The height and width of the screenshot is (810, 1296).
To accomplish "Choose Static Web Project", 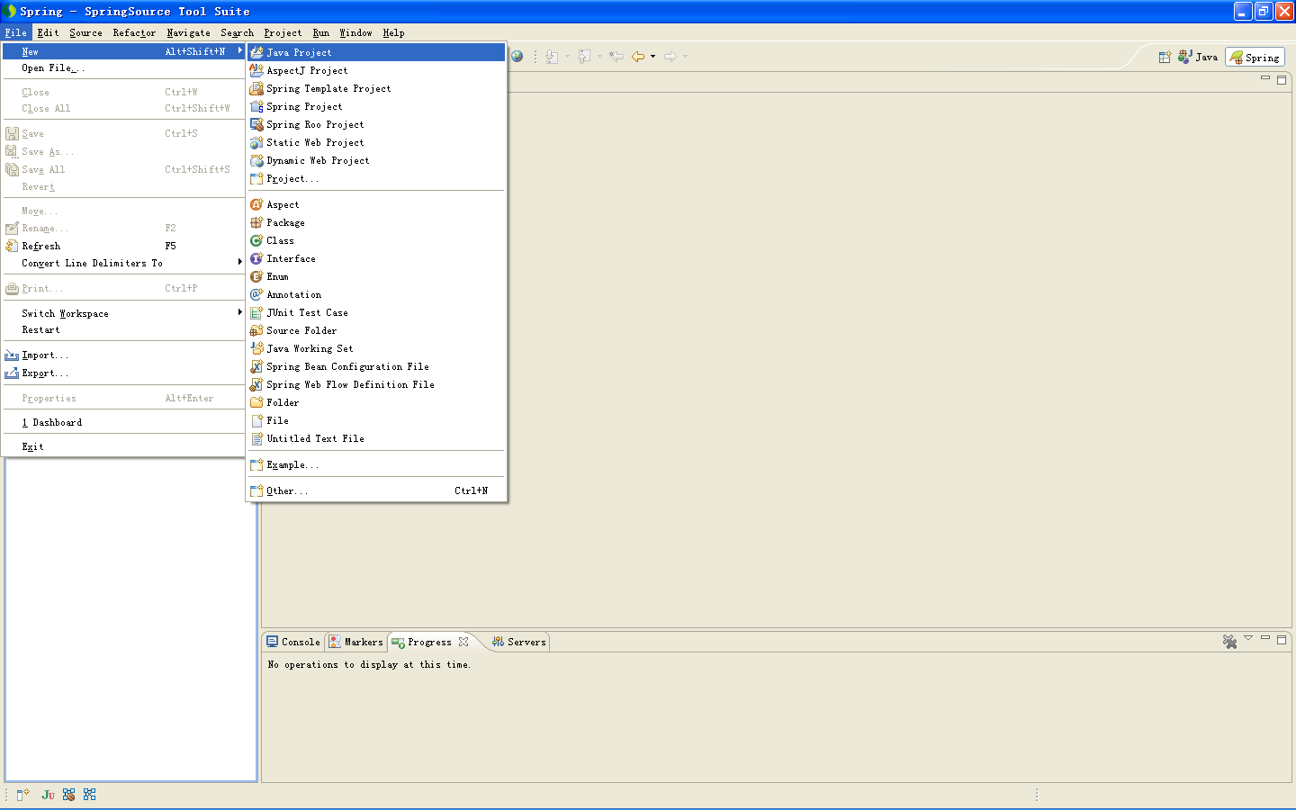I will point(376,142).
